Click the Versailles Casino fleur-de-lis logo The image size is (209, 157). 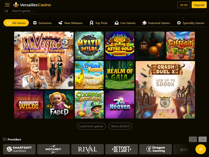(x=16, y=5)
